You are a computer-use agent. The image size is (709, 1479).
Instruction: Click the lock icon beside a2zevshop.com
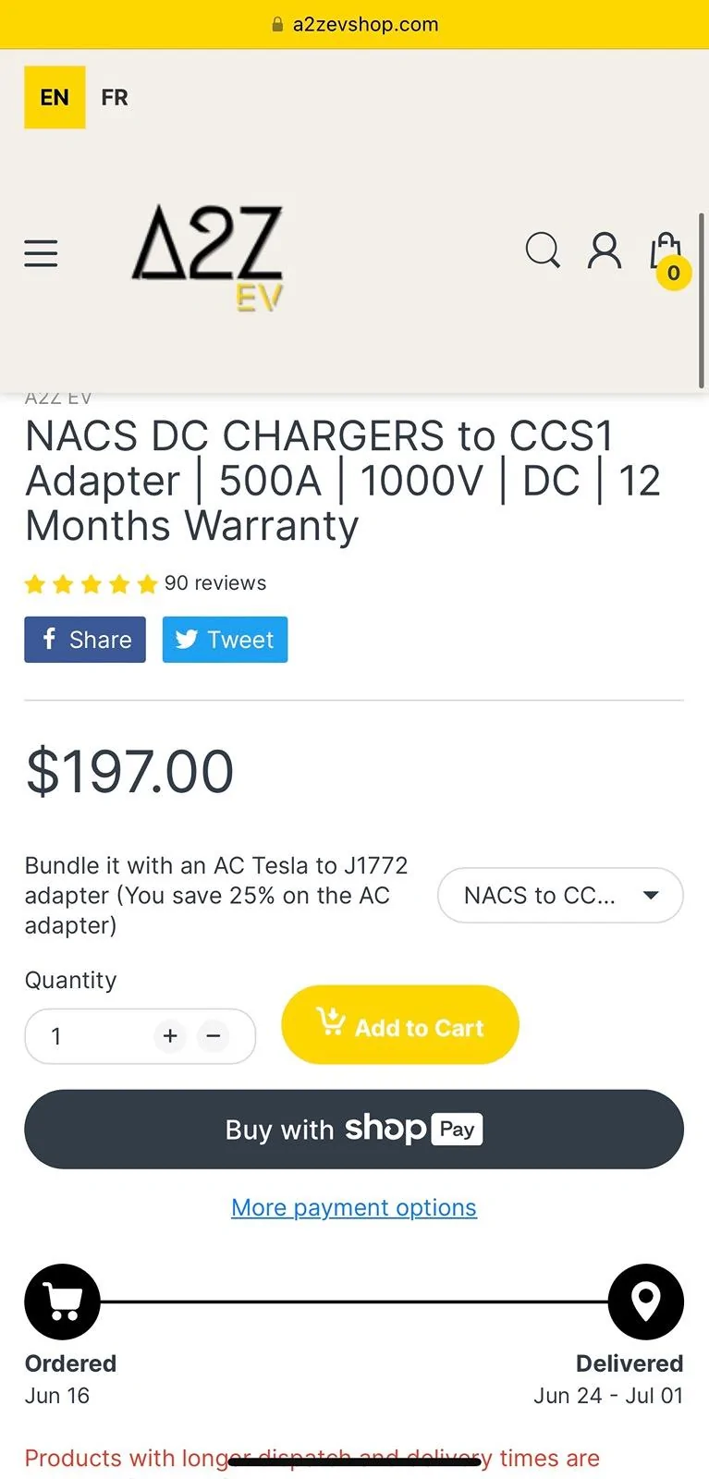tap(277, 25)
